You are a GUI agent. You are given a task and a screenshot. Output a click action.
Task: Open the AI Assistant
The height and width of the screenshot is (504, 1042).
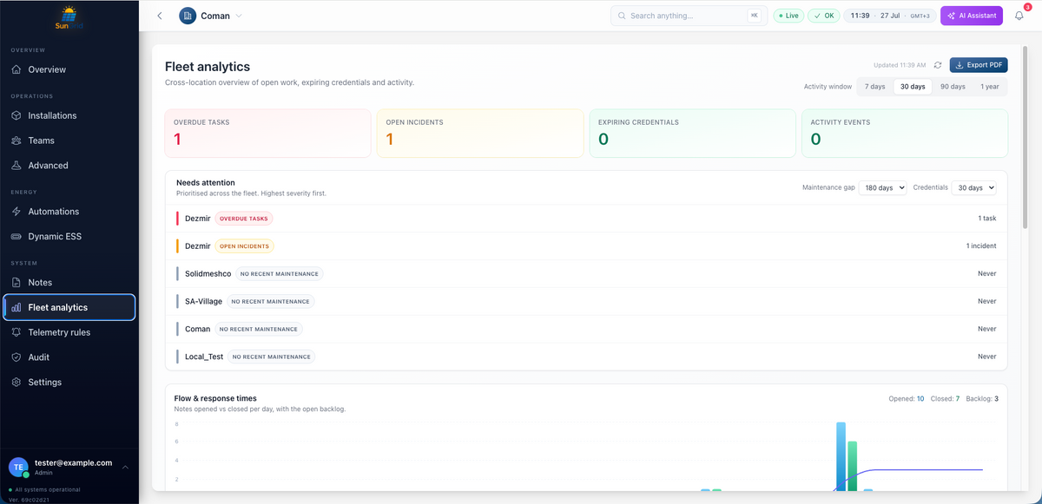tap(972, 16)
